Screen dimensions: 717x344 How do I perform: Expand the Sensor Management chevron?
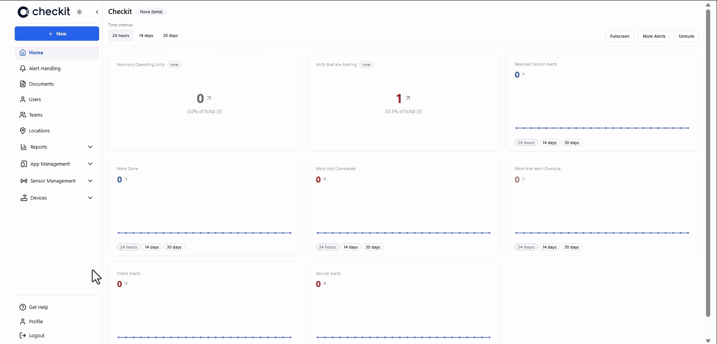click(90, 181)
